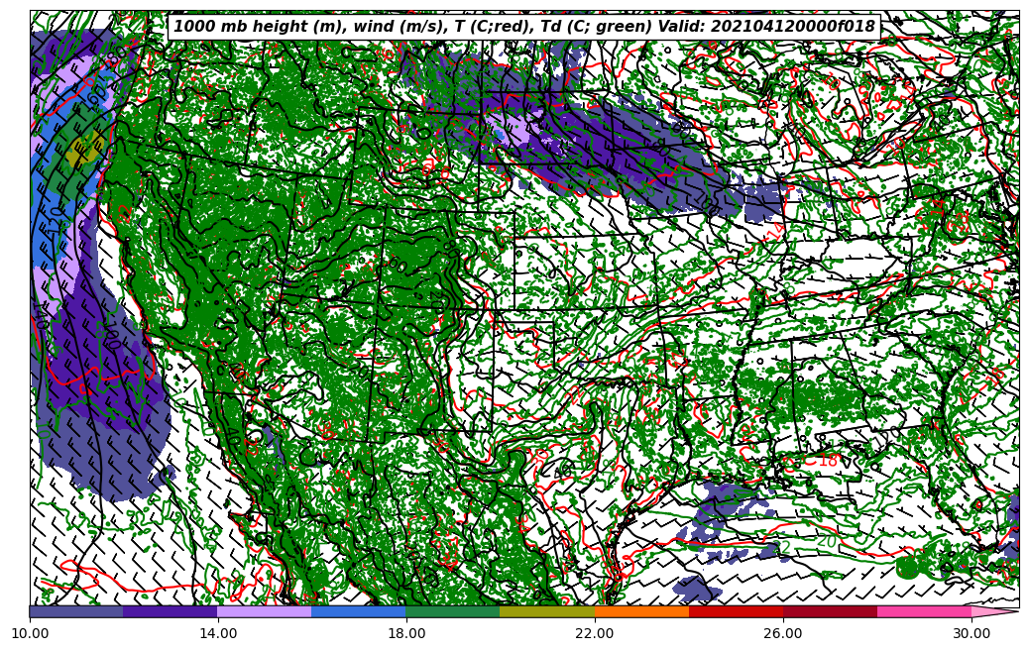The width and height of the screenshot is (1028, 651).
Task: Select the 26–28 dark crimson colorbar segment
Action: click(830, 611)
